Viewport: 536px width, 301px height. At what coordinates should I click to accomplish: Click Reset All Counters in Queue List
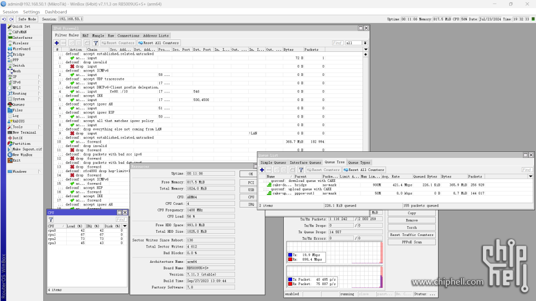pos(364,169)
